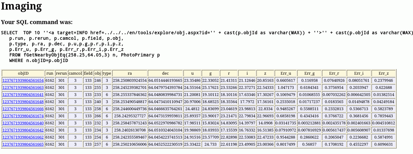Open object link 1237671939804561666

point(23,109)
